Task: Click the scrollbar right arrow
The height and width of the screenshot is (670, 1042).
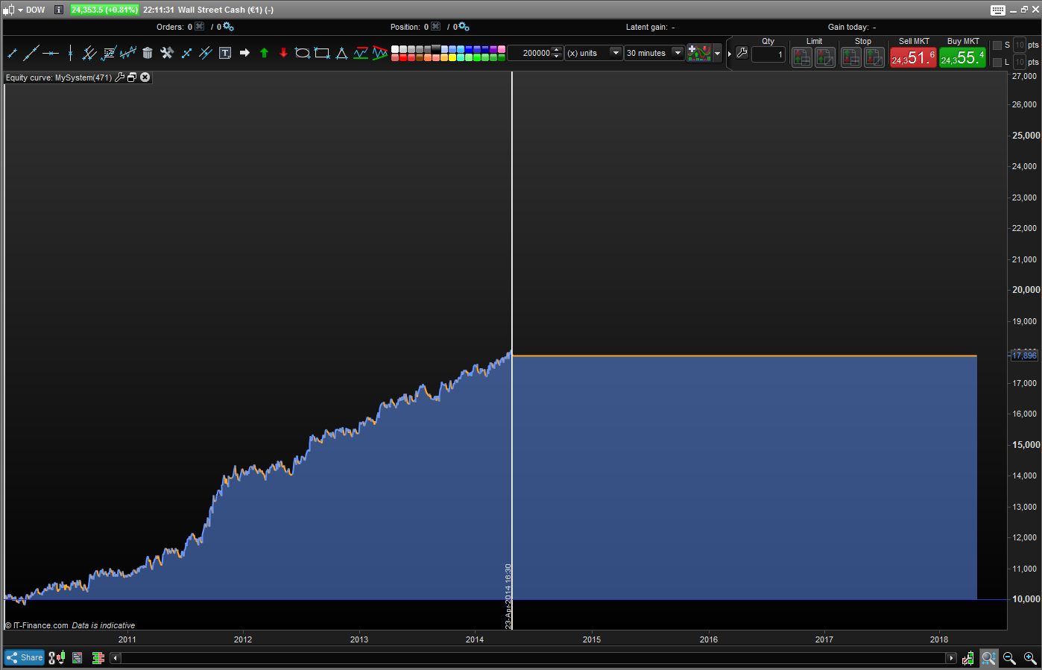Action: coord(951,658)
